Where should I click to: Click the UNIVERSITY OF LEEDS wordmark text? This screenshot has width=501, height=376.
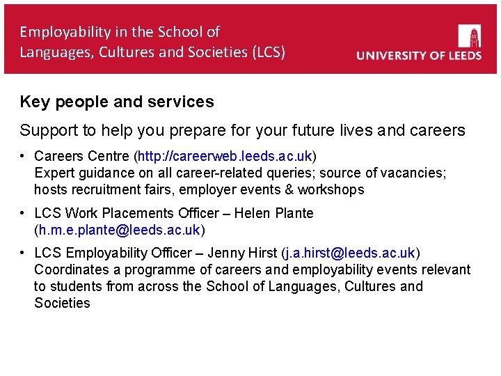point(418,56)
